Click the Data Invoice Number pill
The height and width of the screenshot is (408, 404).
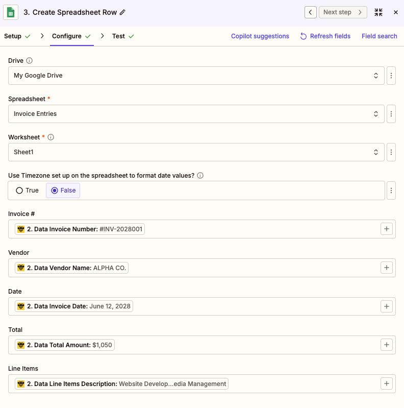(x=80, y=229)
